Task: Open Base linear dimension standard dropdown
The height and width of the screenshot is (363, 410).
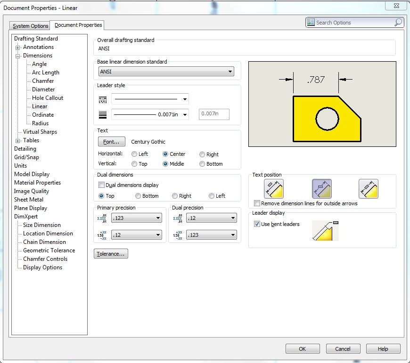Action: click(166, 72)
